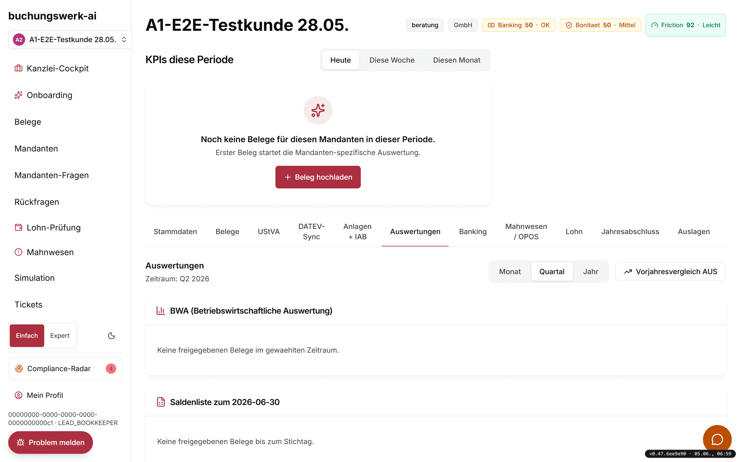Click the trend arrow icon in Vorjahresvergleich
The height and width of the screenshot is (462, 740).
(x=628, y=271)
